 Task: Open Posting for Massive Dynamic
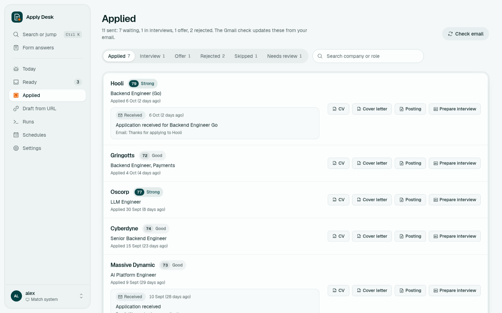[410, 290]
